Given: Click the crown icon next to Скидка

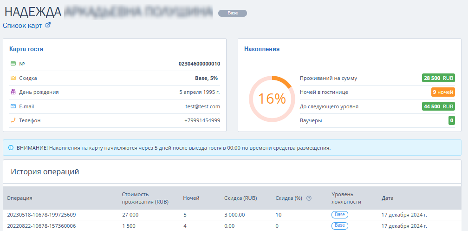Looking at the screenshot, I should pyautogui.click(x=13, y=78).
